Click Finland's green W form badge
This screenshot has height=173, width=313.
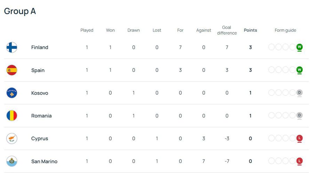pos(299,47)
